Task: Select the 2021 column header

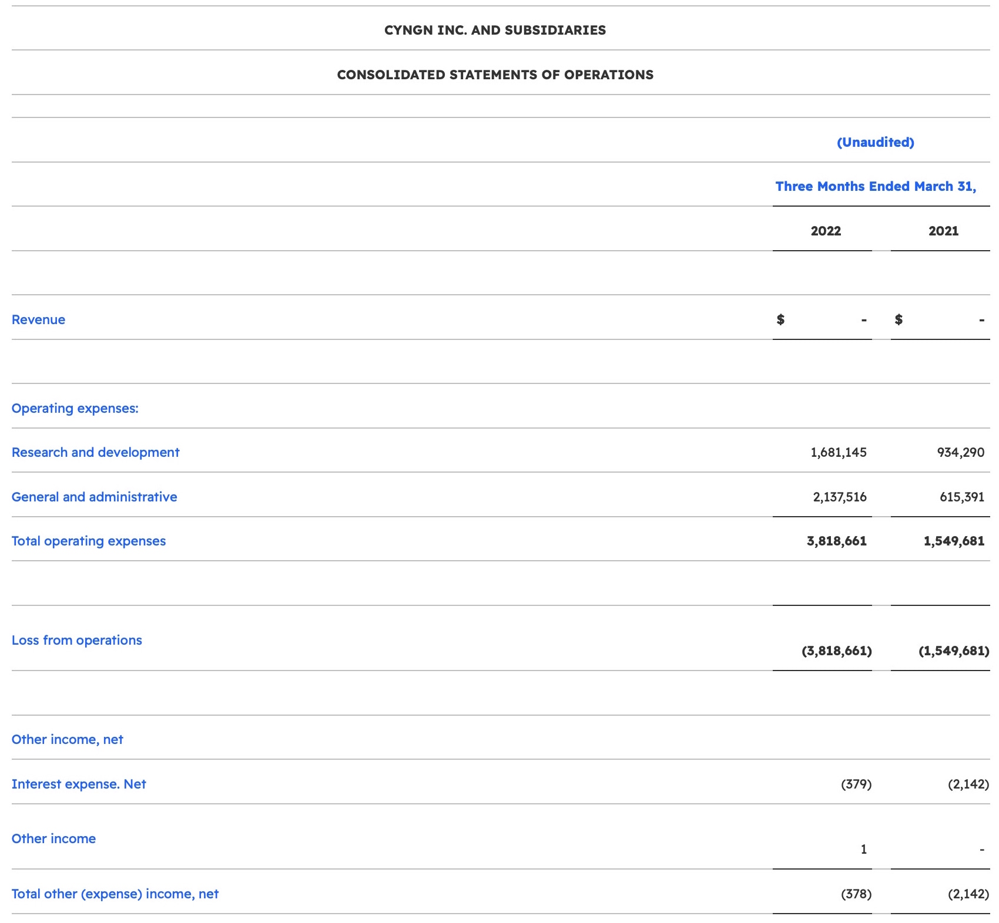Action: [943, 231]
